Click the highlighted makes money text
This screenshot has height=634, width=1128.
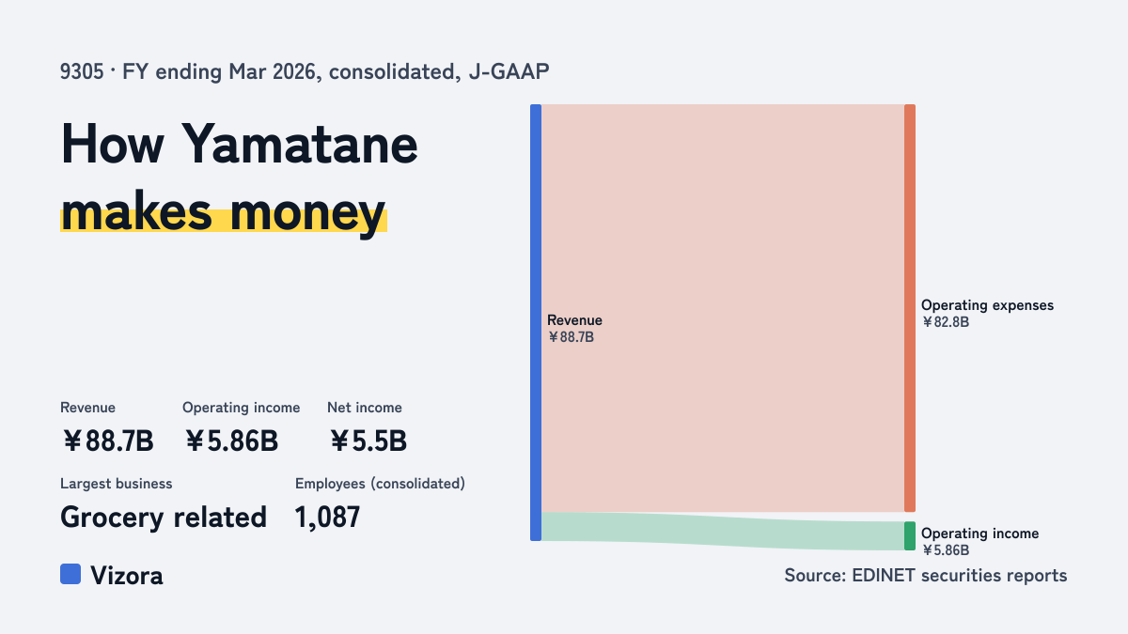click(223, 211)
